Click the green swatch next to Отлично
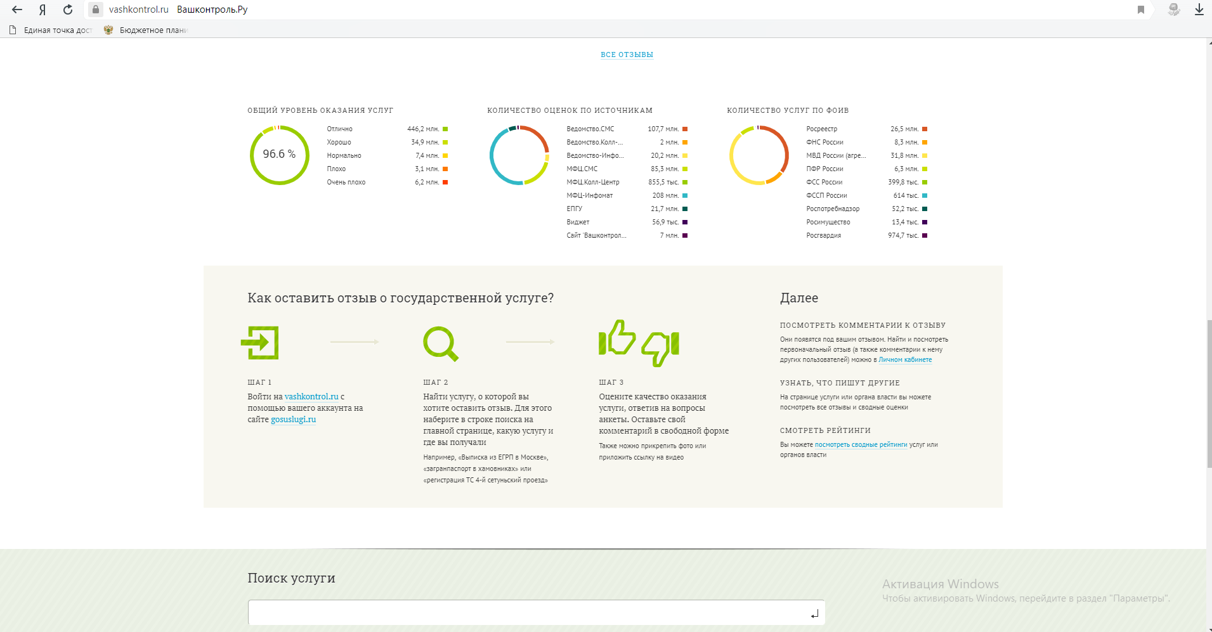The height and width of the screenshot is (632, 1212). [x=445, y=129]
